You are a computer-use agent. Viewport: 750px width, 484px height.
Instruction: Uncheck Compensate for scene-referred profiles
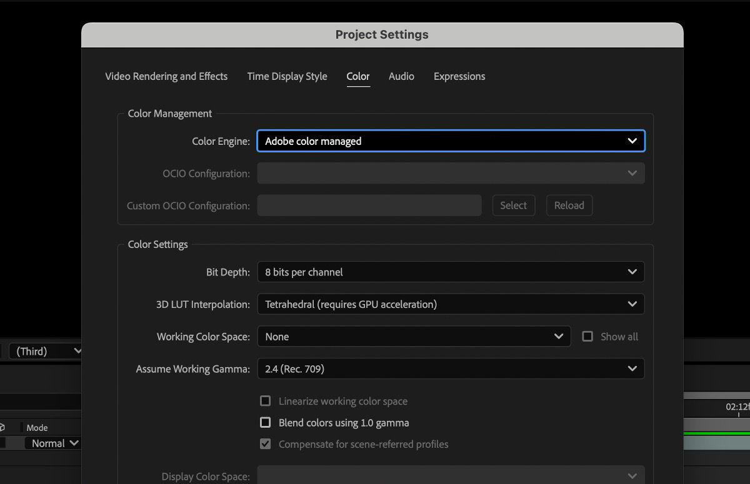tap(265, 444)
